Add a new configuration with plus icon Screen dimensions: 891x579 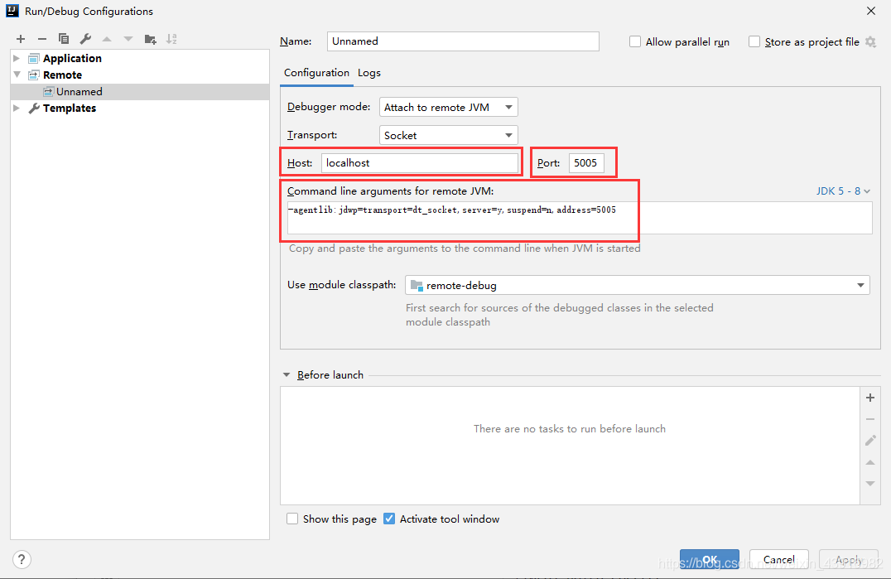pyautogui.click(x=21, y=39)
